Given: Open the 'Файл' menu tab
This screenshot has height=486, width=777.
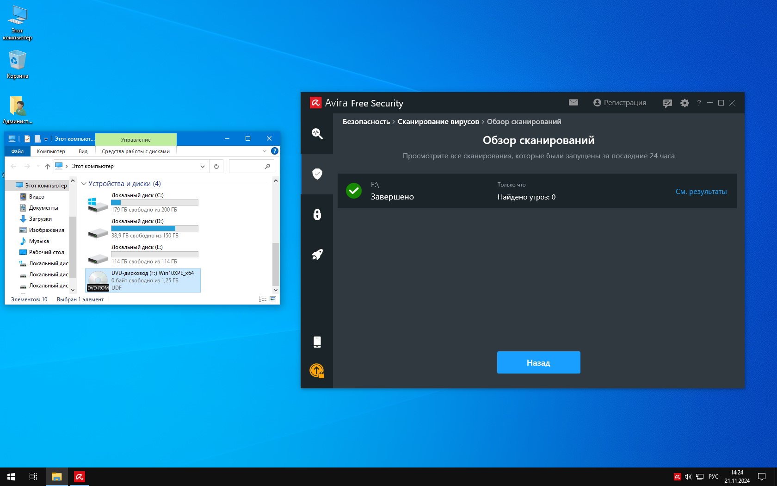Looking at the screenshot, I should point(17,151).
